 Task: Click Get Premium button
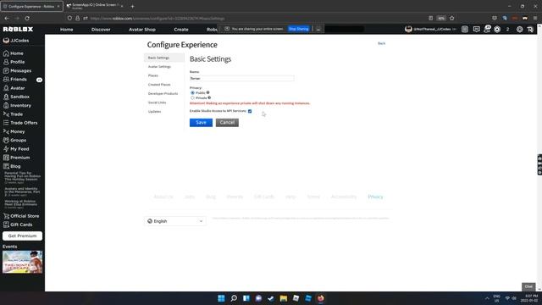[23, 236]
